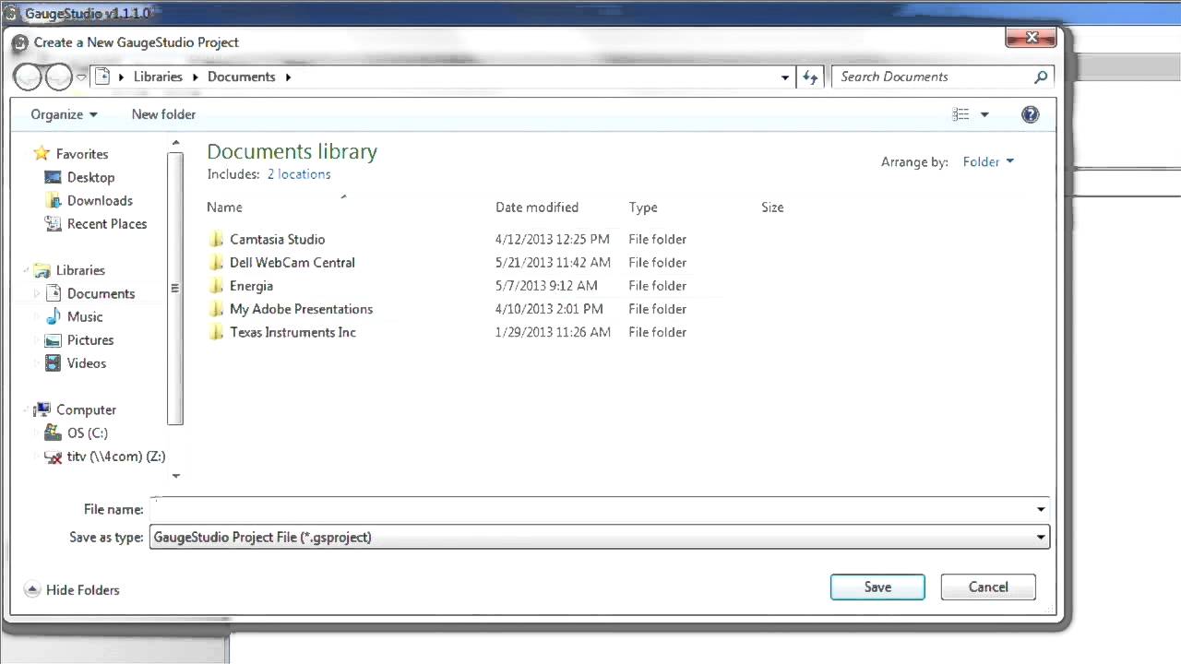The height and width of the screenshot is (664, 1181).
Task: Click the navigation pane scroll up arrow
Action: click(x=175, y=144)
